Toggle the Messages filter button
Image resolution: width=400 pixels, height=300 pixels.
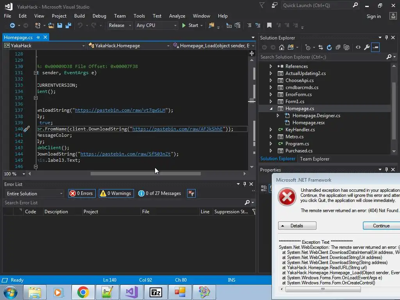(x=160, y=193)
